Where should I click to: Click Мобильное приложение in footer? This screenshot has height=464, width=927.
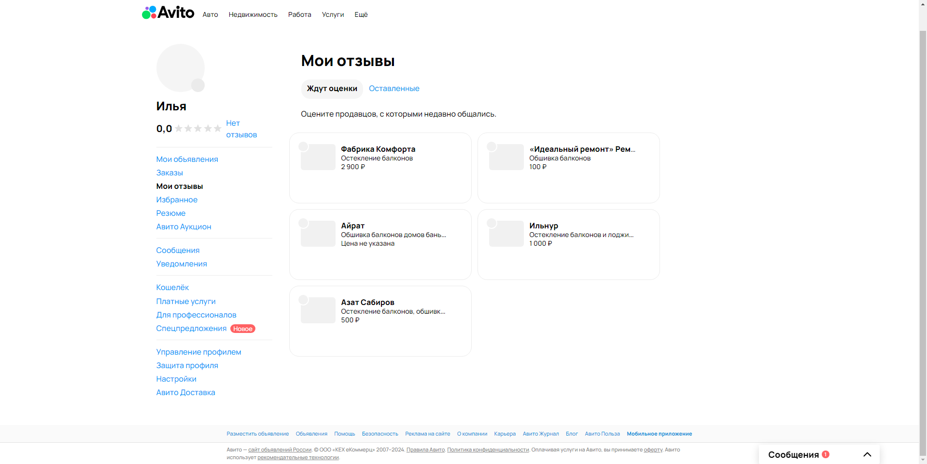coord(660,434)
